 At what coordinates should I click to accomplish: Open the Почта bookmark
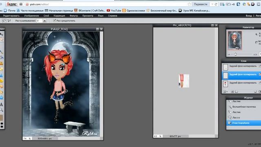(10, 11)
